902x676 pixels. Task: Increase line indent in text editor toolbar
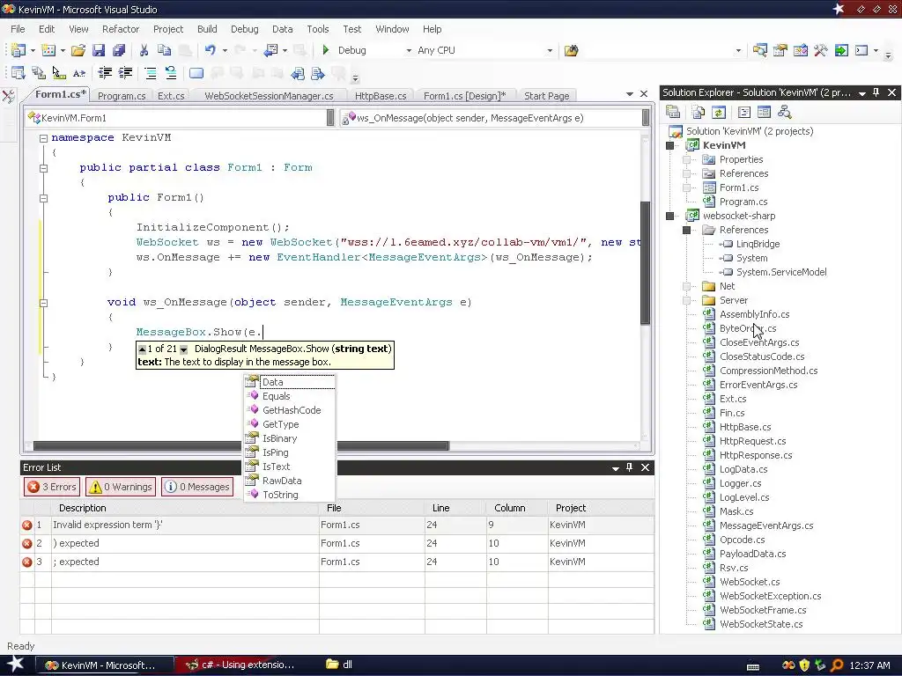125,72
